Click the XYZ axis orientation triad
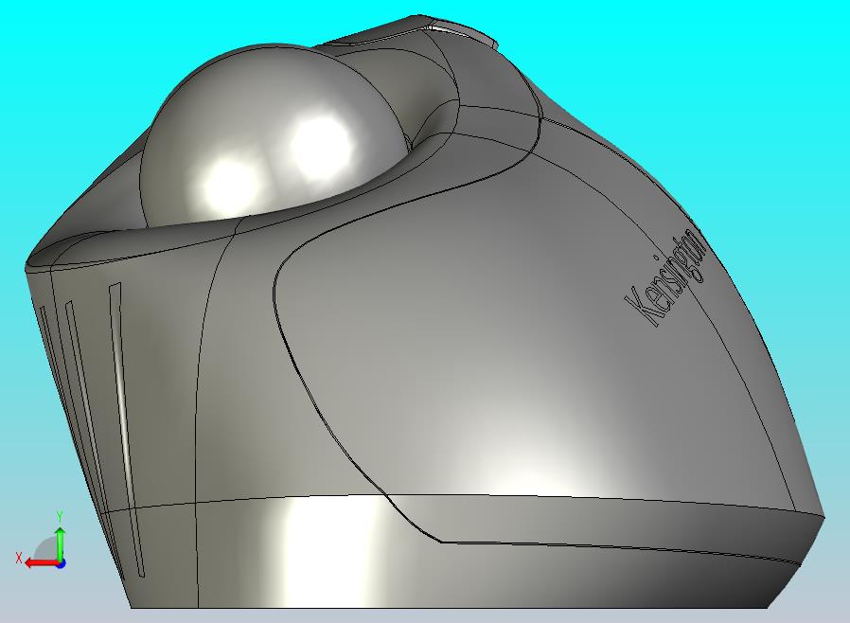 [42, 541]
